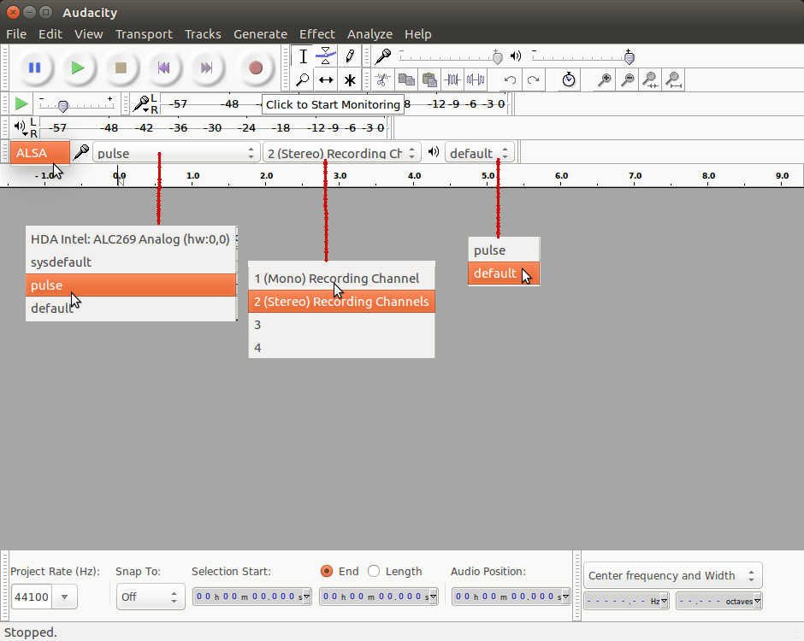Image resolution: width=804 pixels, height=641 pixels.
Task: Set the recording volume slider level
Action: [x=497, y=57]
